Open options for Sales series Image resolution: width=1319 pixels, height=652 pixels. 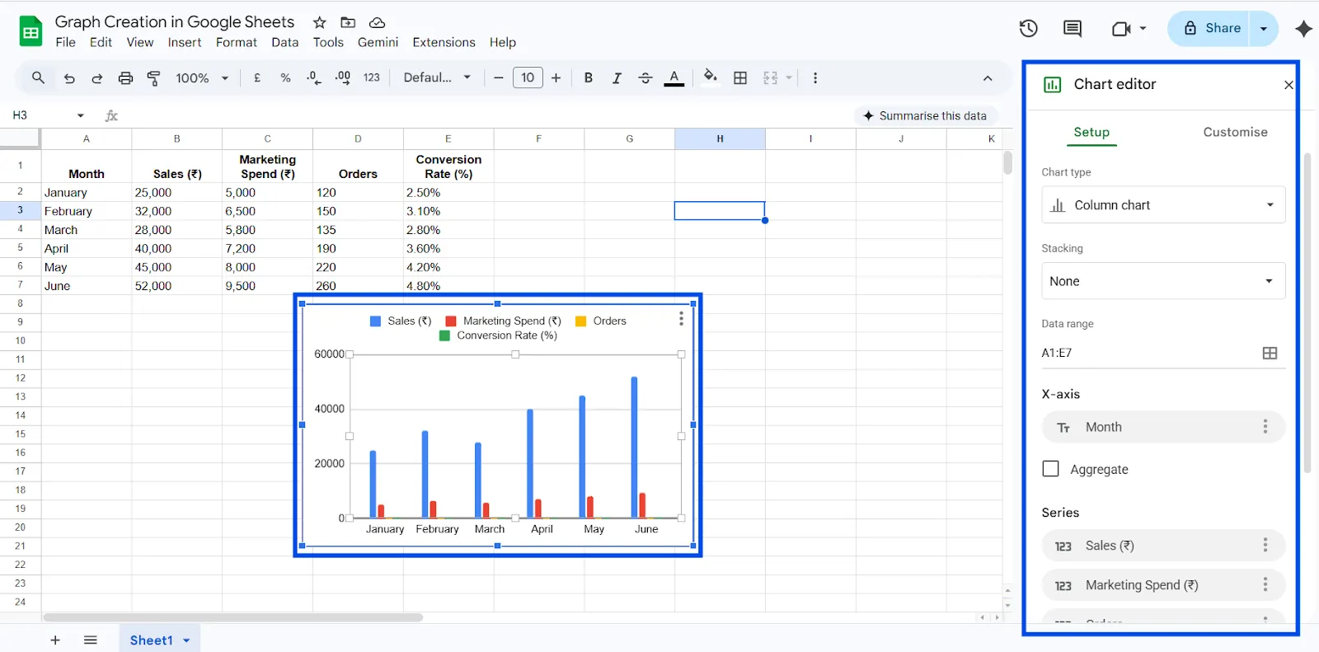point(1265,545)
